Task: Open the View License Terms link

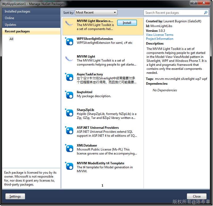Action: click(159, 35)
